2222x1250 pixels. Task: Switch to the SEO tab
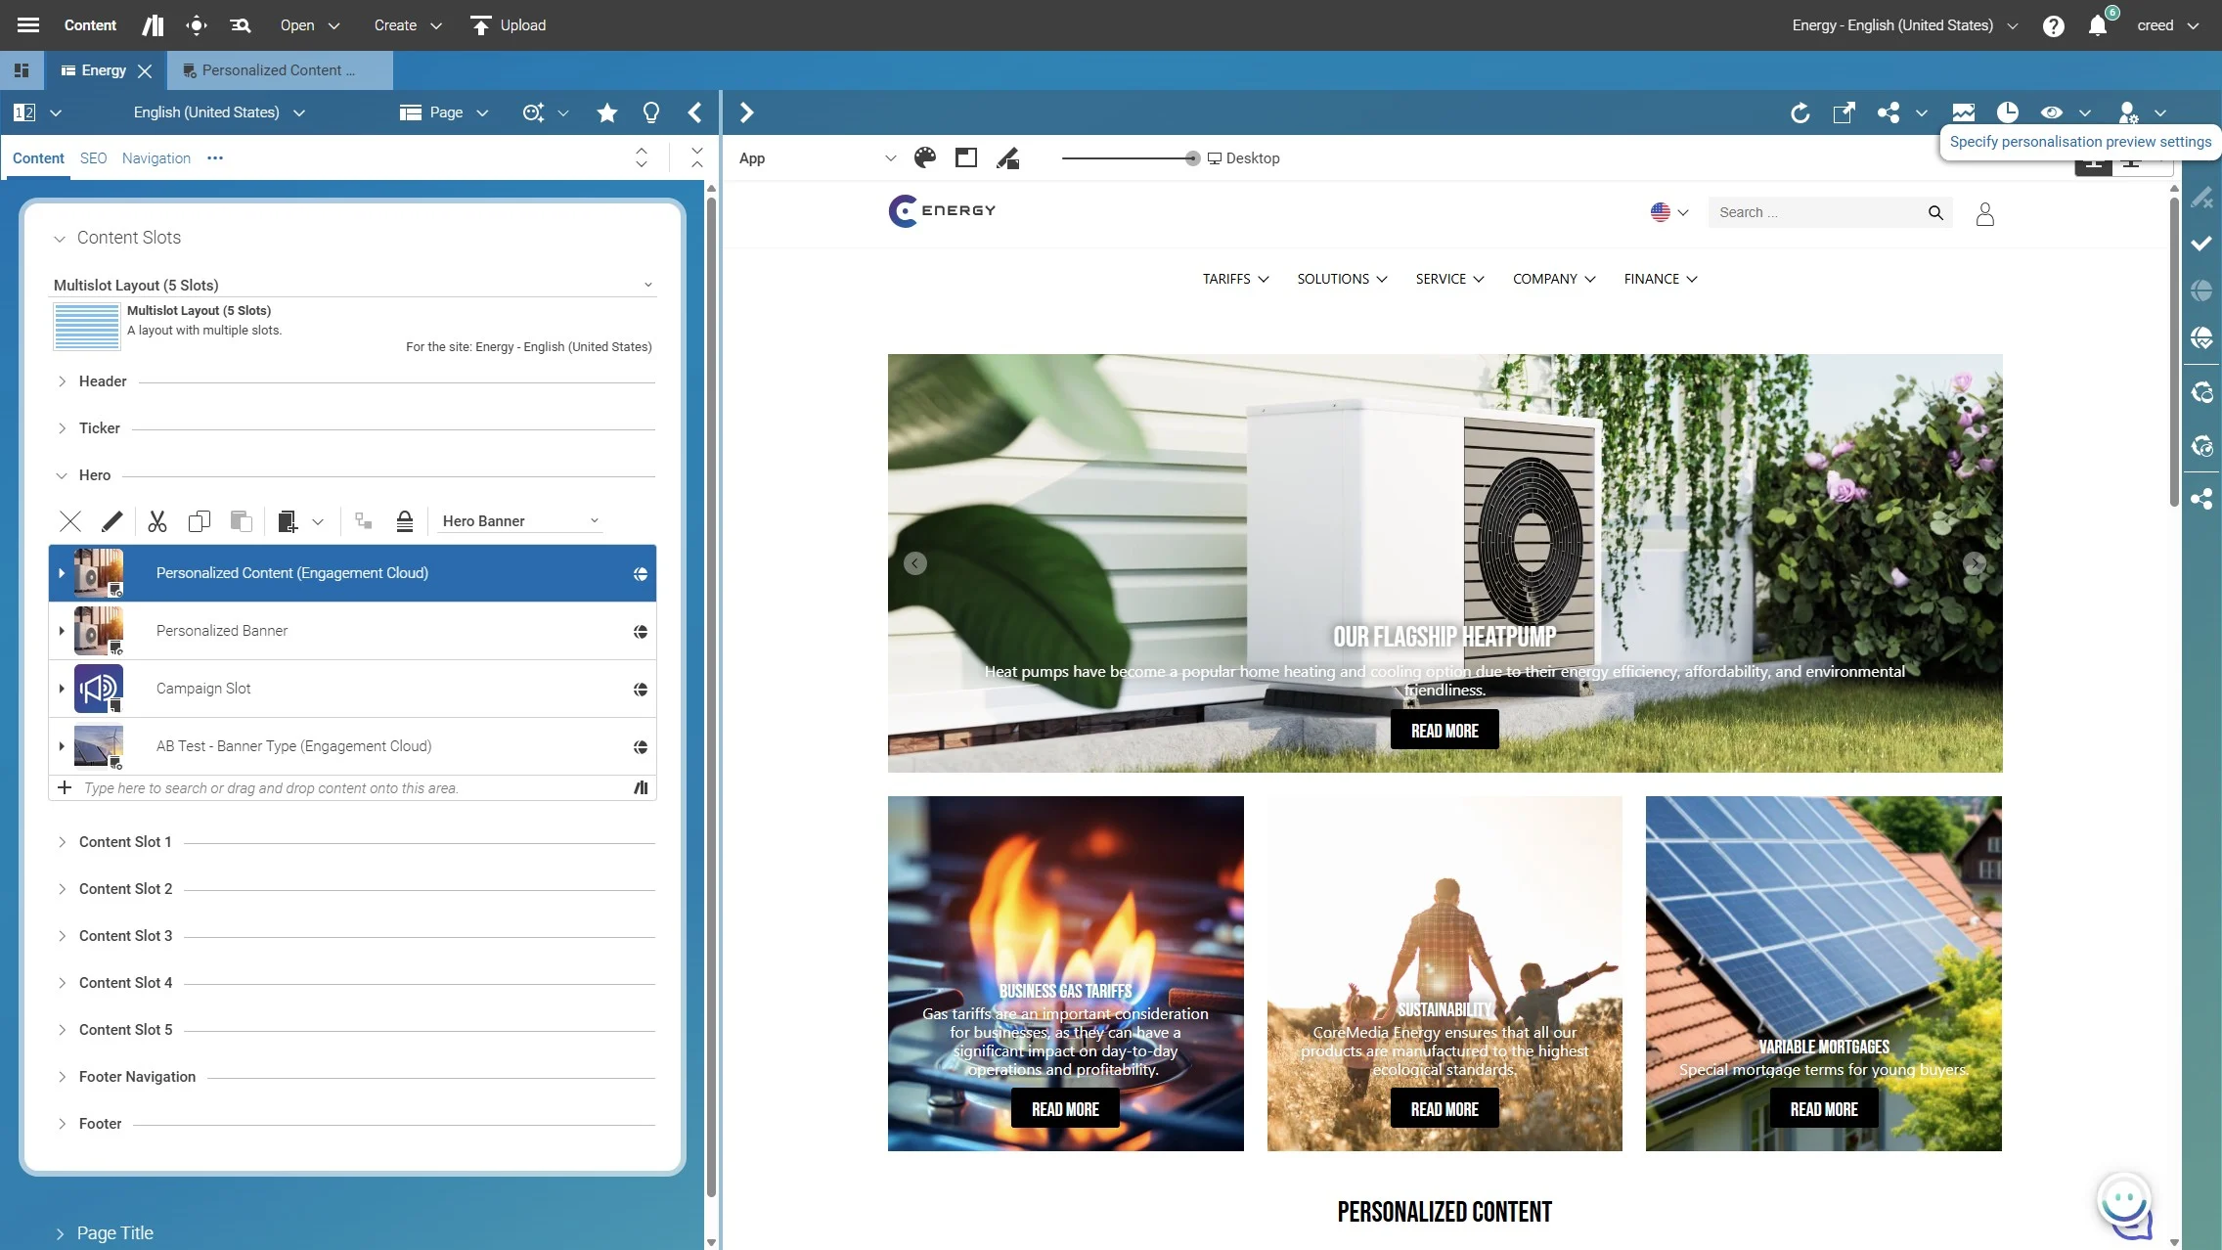(93, 158)
